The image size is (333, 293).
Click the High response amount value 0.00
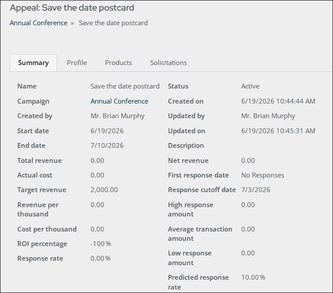248,205
